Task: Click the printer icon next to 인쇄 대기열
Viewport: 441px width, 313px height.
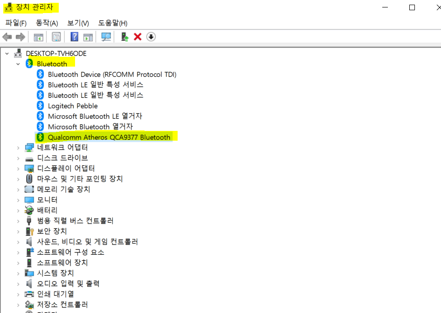Action: click(x=29, y=294)
